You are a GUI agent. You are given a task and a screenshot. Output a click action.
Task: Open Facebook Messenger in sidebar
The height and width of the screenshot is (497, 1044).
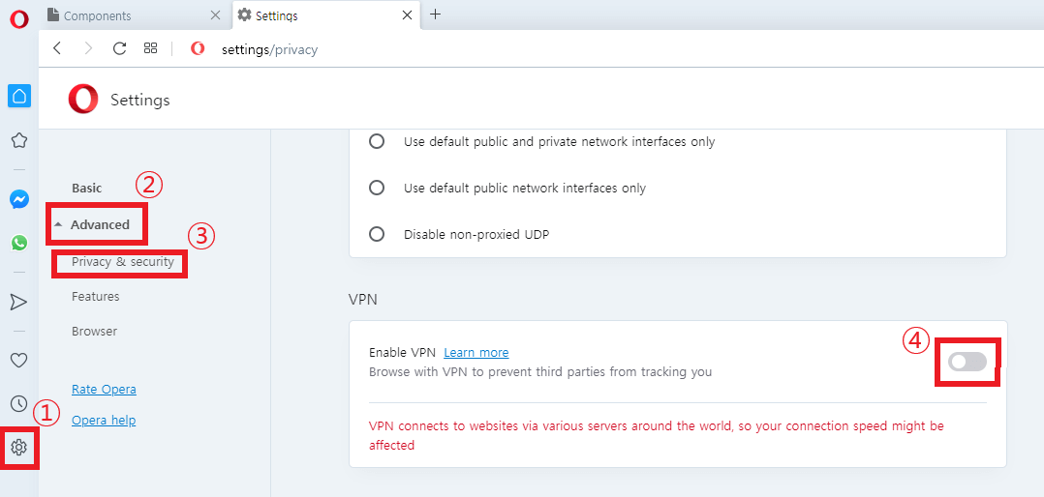click(19, 199)
